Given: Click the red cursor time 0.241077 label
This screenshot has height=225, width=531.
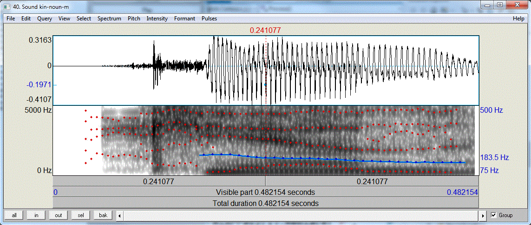Looking at the screenshot, I should [265, 31].
